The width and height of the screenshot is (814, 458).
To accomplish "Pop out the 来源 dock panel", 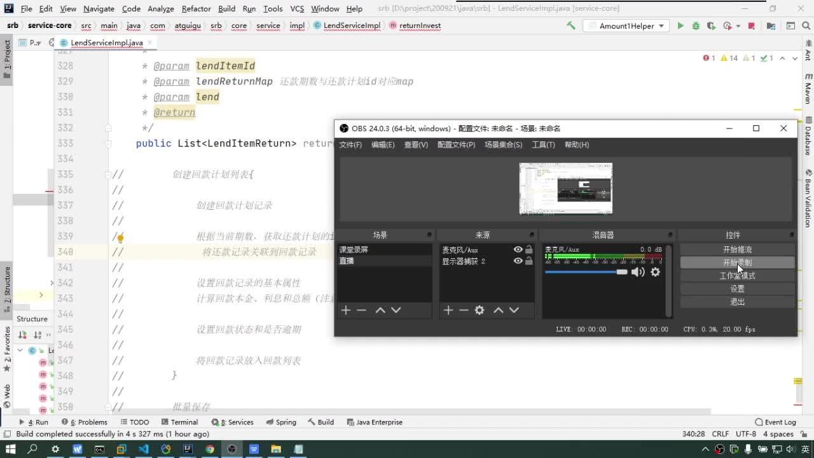I will coord(532,235).
